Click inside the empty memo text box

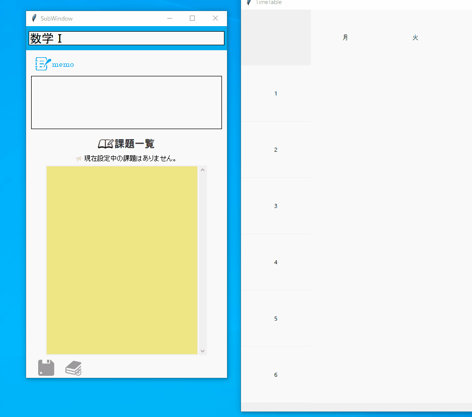coord(126,102)
